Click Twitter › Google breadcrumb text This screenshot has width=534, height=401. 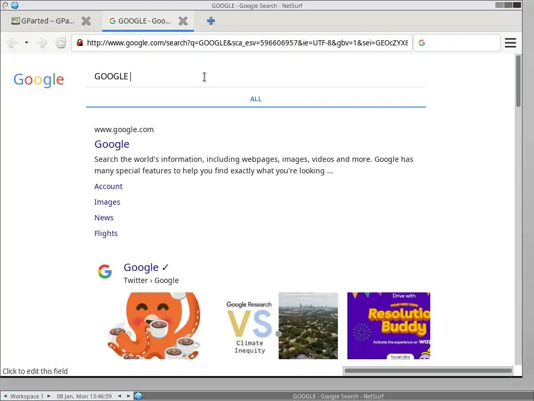click(x=151, y=280)
